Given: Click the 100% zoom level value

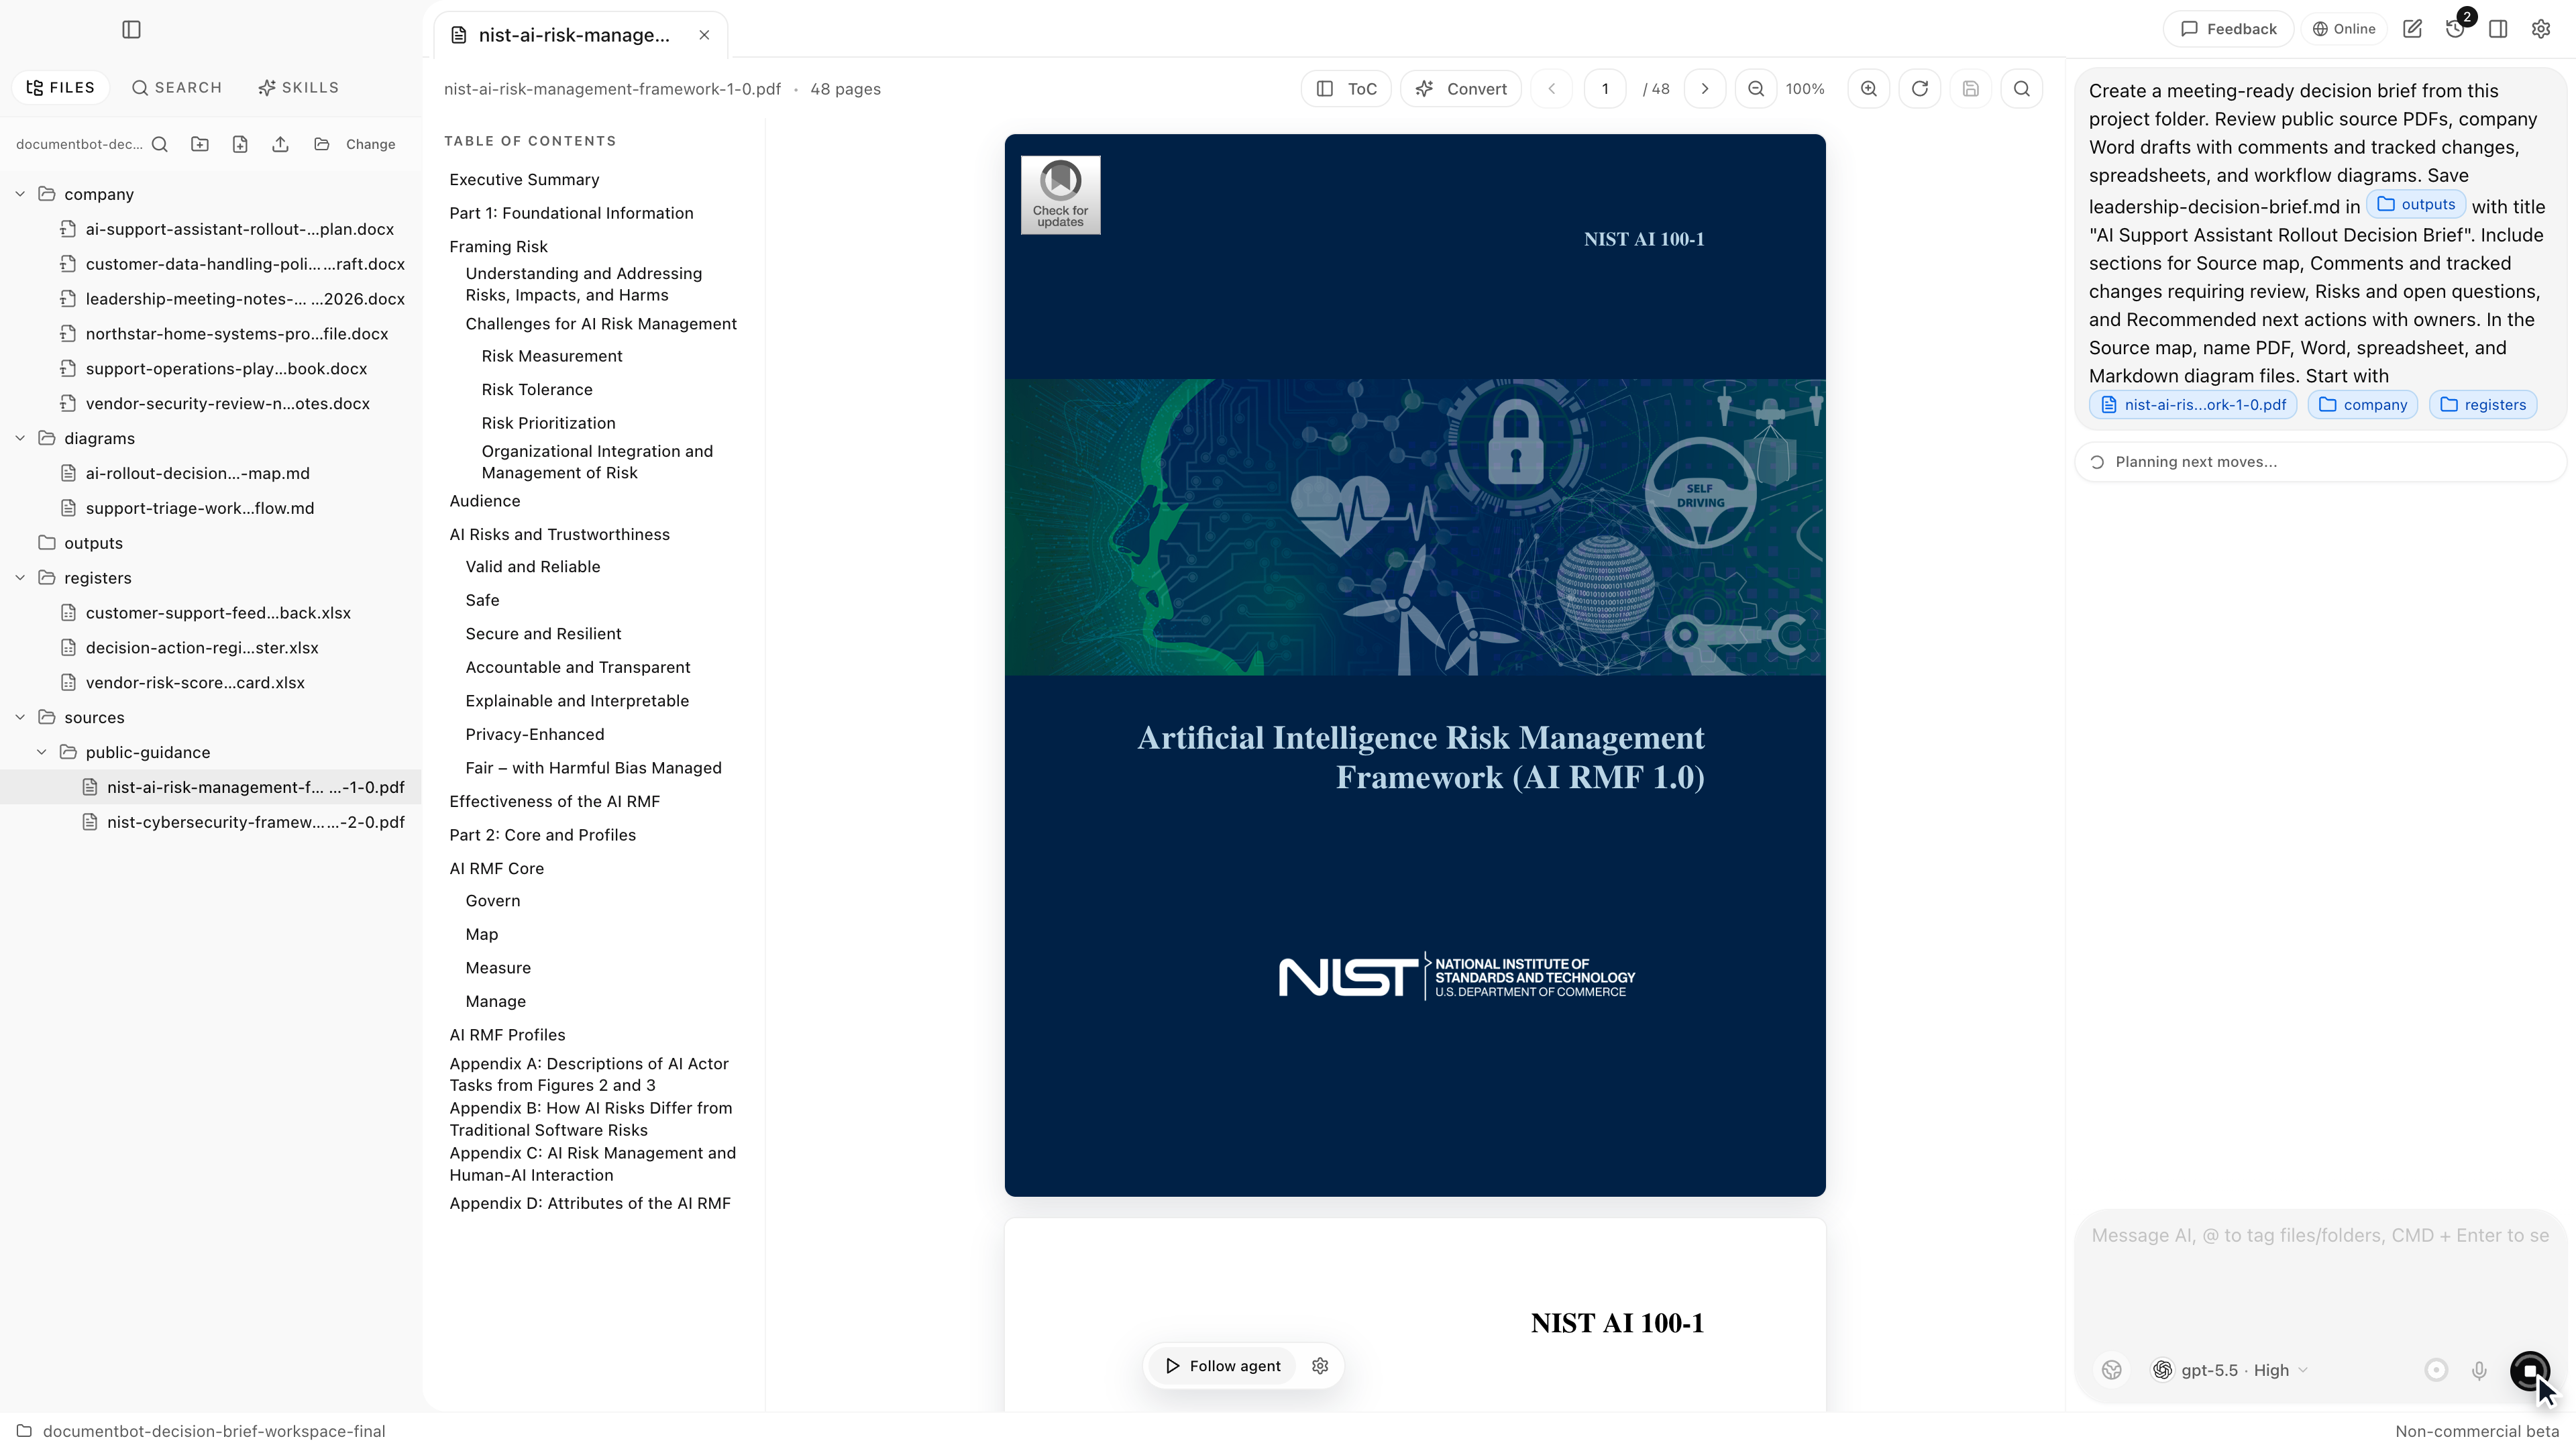Looking at the screenshot, I should point(1805,89).
